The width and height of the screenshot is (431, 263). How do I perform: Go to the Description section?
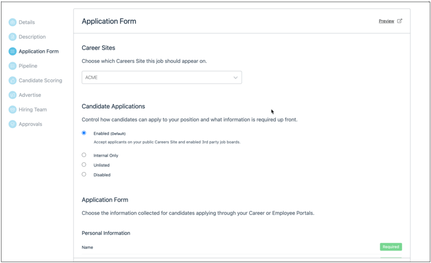[32, 37]
